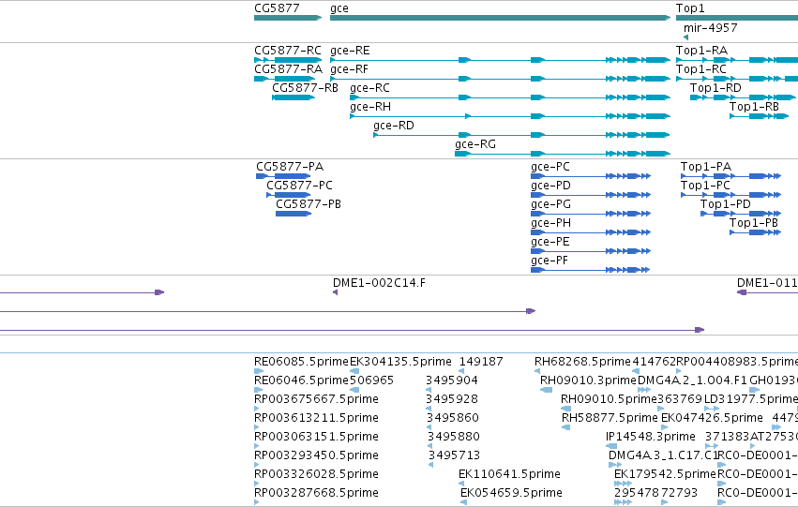Open Top1-PD protein feature
Image resolution: width=798 pixels, height=507 pixels.
[x=741, y=214]
